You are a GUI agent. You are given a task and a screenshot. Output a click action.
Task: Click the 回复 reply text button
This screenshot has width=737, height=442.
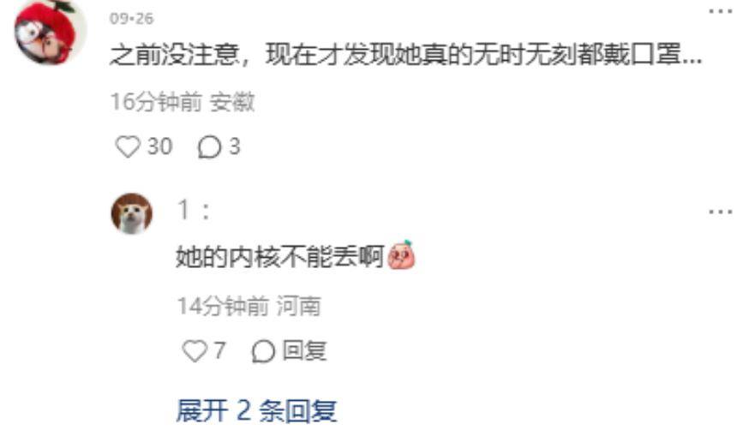(x=304, y=351)
